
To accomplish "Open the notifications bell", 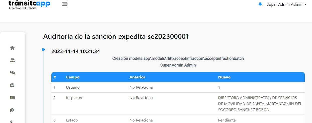I will 260,4.
